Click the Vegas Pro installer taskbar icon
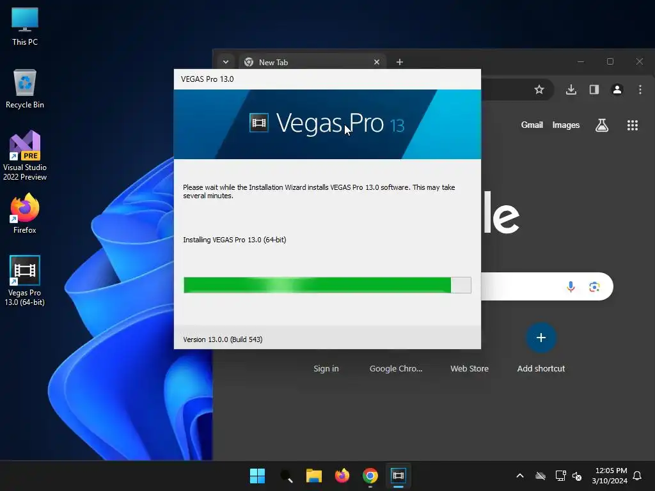 pos(399,476)
